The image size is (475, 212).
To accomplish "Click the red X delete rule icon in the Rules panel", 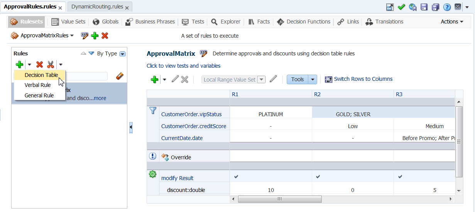I will [x=39, y=65].
